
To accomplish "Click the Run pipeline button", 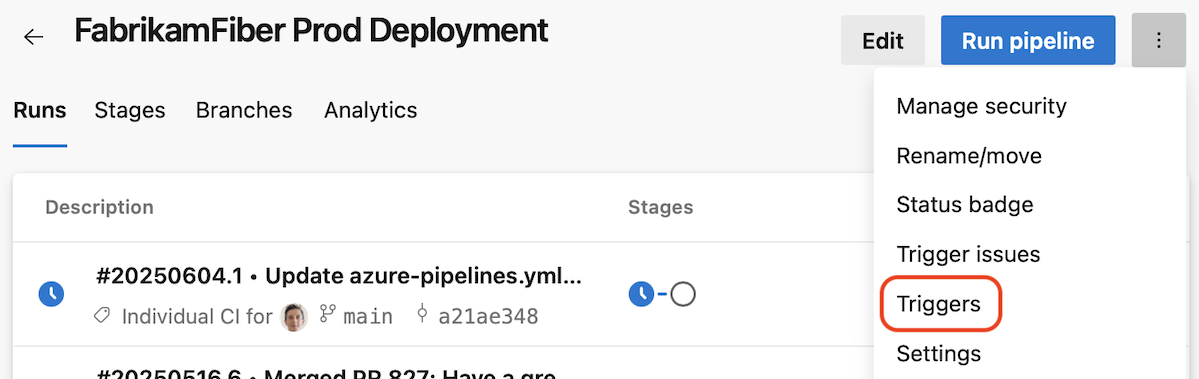I will click(1028, 41).
